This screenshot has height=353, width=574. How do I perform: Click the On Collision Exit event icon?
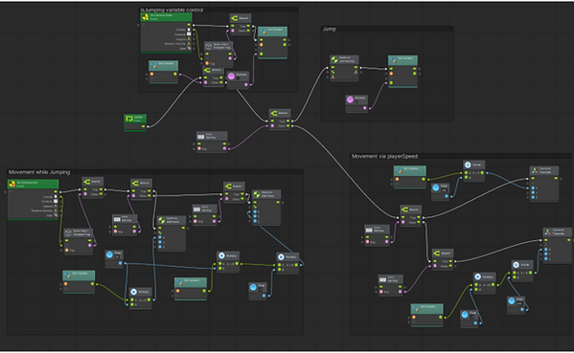12,184
